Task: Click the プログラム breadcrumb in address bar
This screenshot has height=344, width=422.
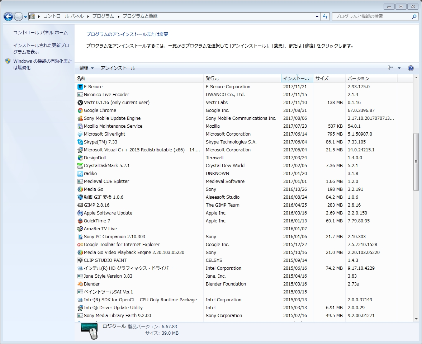Action: [103, 16]
